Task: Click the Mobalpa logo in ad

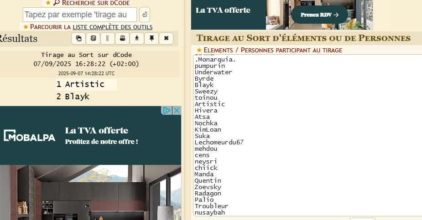Action: click(29, 136)
